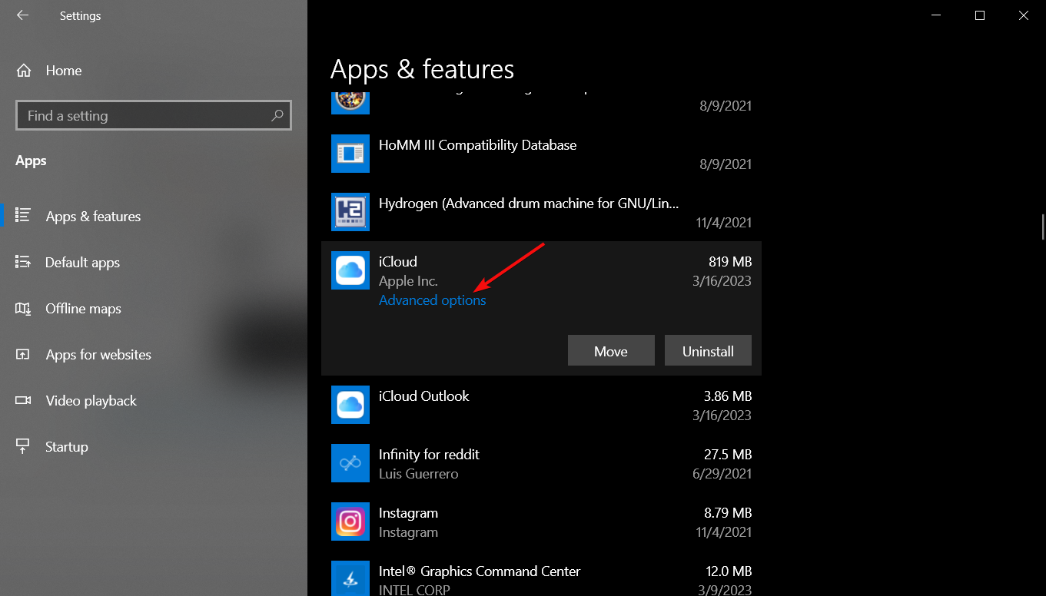Select the HoMM III Compatibility Database name
1046x596 pixels.
(477, 145)
